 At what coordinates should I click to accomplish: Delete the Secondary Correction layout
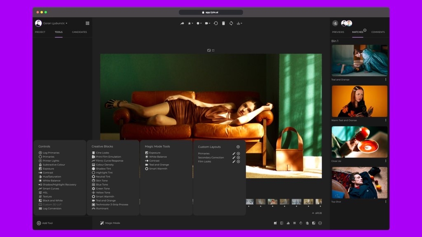[x=238, y=158]
